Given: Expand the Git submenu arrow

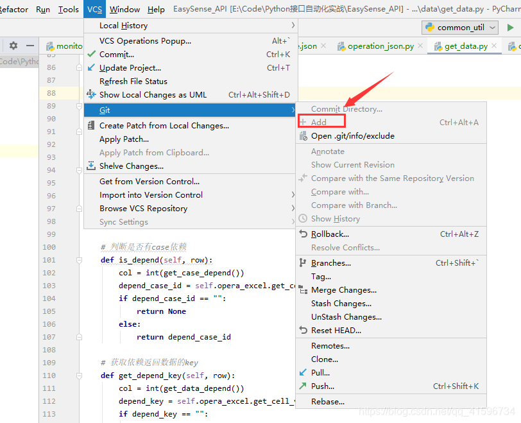Looking at the screenshot, I should click(x=293, y=110).
